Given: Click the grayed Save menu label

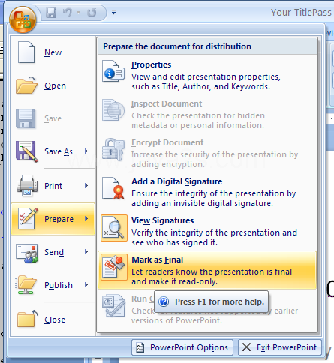Looking at the screenshot, I should [53, 118].
